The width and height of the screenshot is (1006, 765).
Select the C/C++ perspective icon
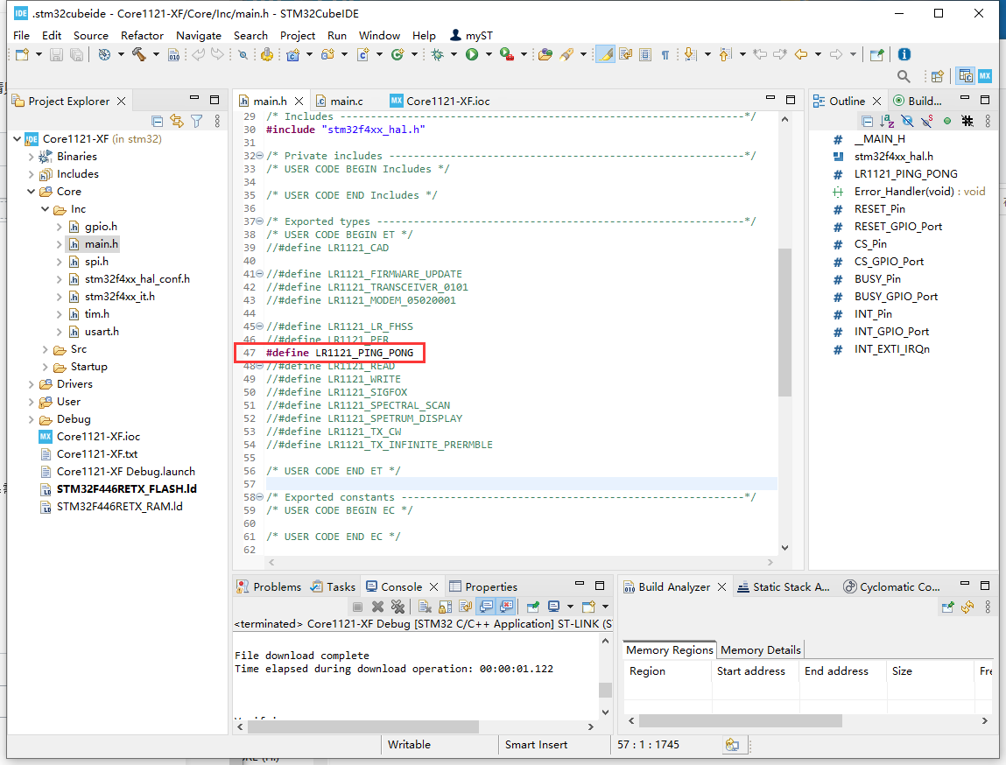click(x=966, y=75)
